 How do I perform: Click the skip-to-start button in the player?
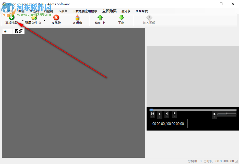point(152,114)
